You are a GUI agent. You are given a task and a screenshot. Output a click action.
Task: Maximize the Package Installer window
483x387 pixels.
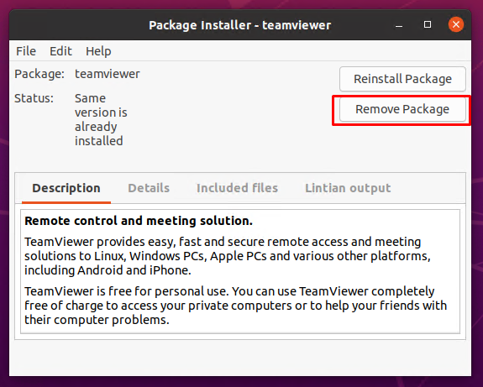click(x=428, y=24)
